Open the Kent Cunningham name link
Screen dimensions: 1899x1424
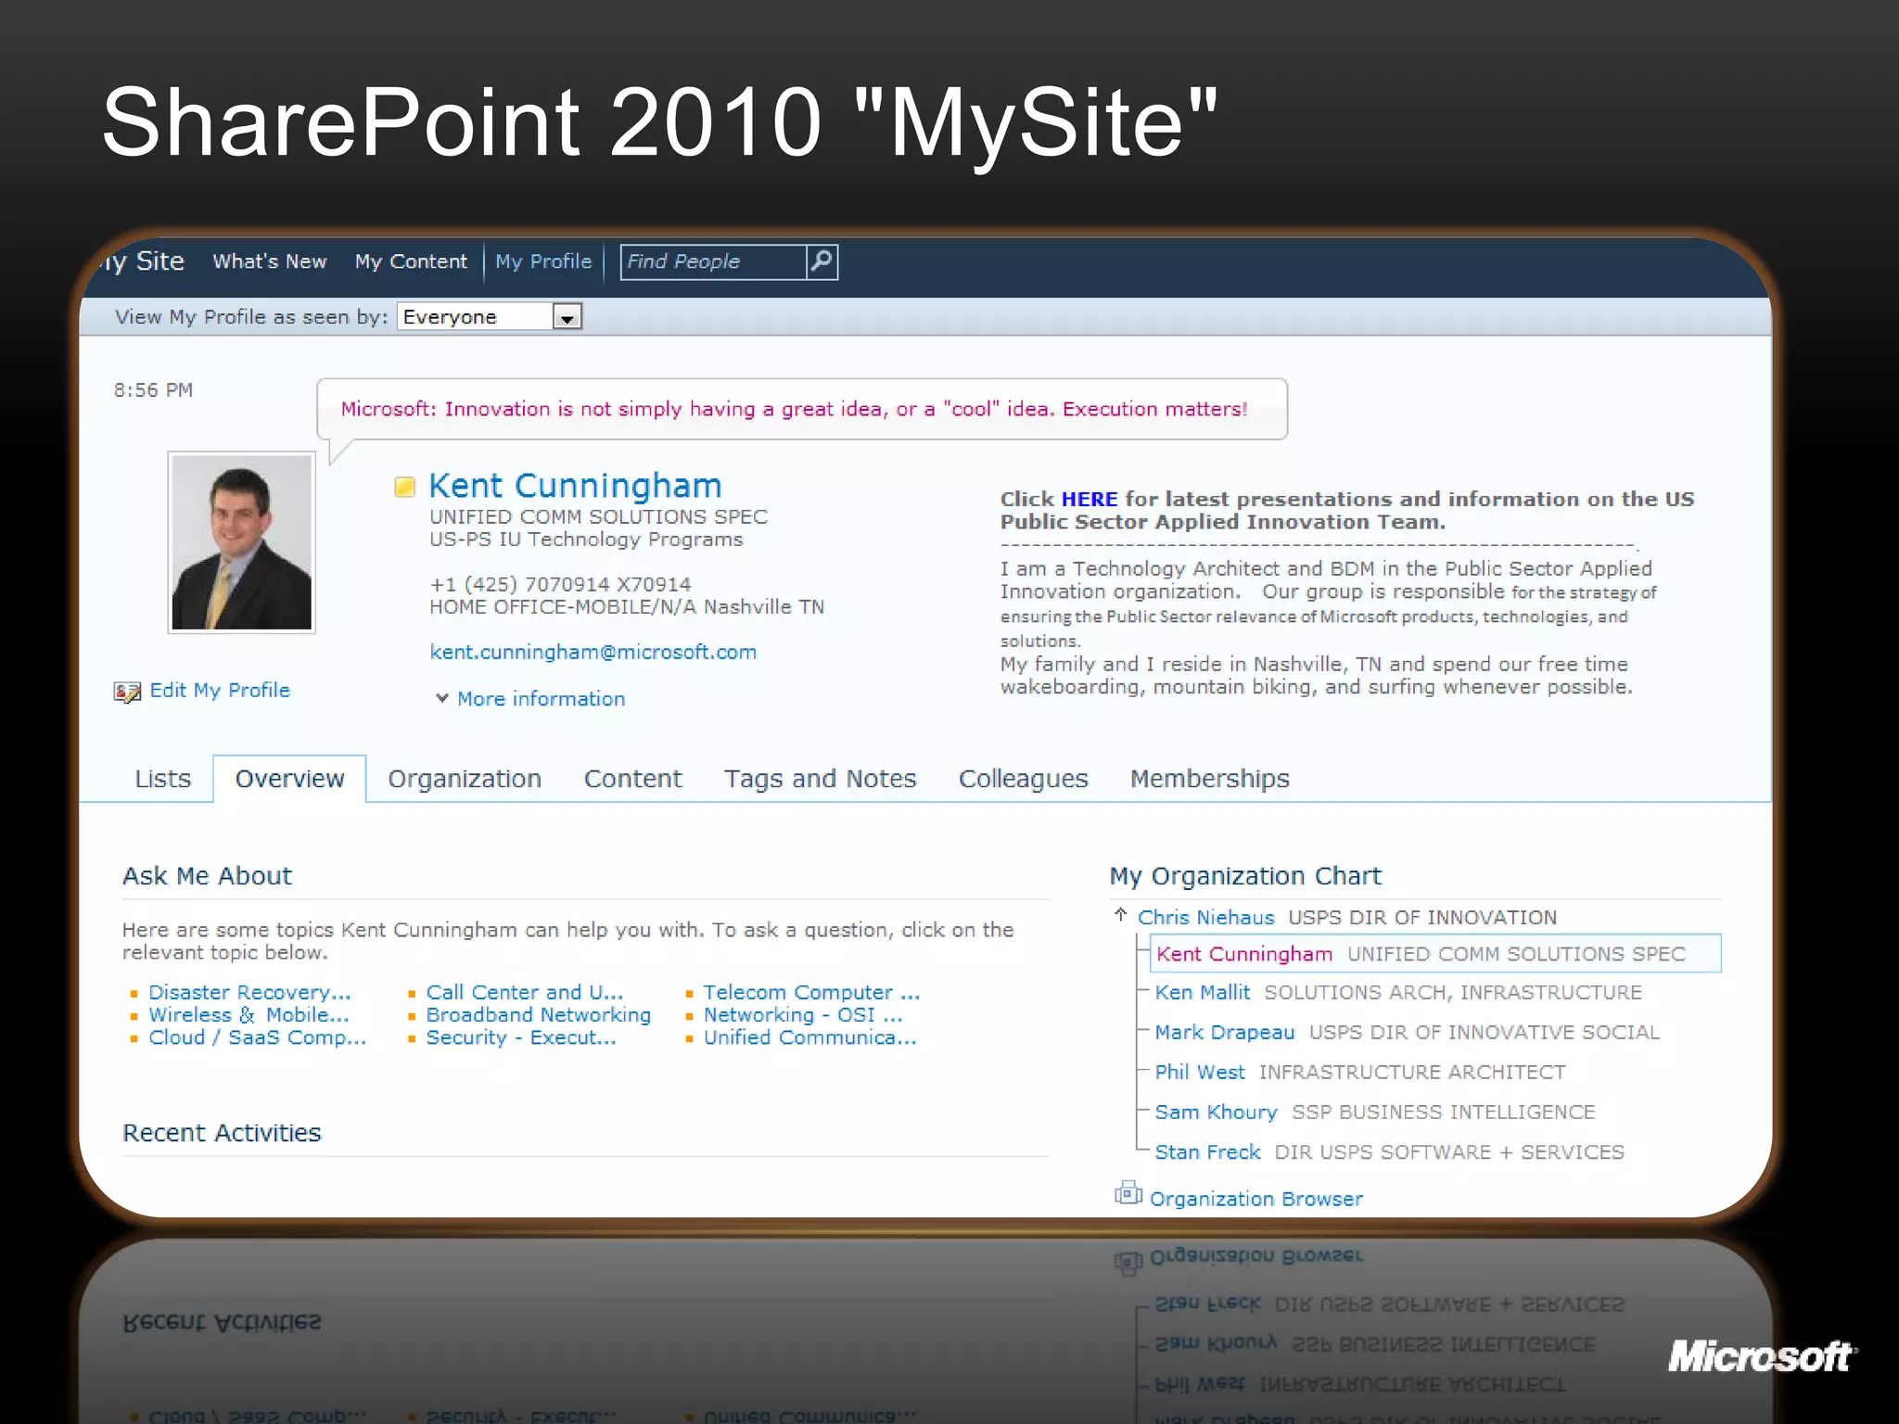point(575,486)
